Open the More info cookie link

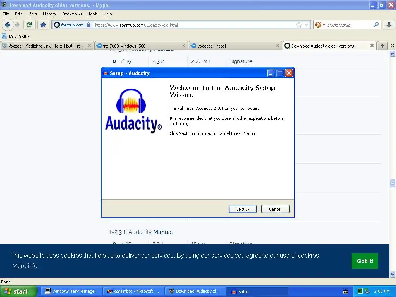(25, 266)
